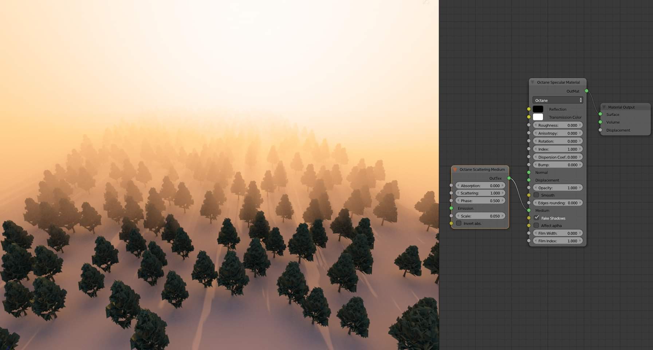The width and height of the screenshot is (653, 350).
Task: Click the Absorption input socket
Action: [451, 186]
